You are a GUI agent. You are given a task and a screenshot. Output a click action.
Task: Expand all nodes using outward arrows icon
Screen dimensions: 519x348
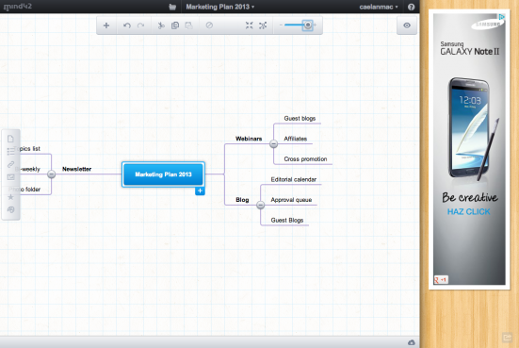click(x=263, y=25)
